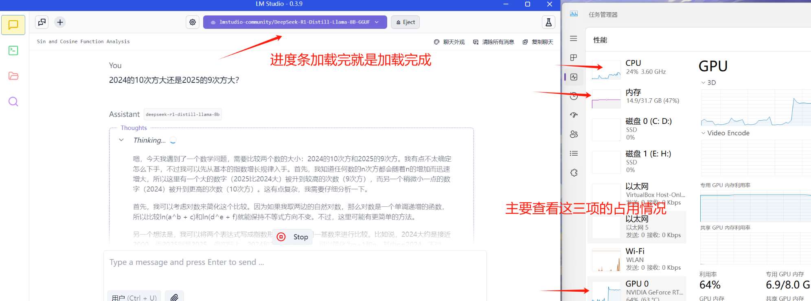This screenshot has width=811, height=301.
Task: Click chat title Sin and Cosine Function Analysis
Action: tap(83, 41)
